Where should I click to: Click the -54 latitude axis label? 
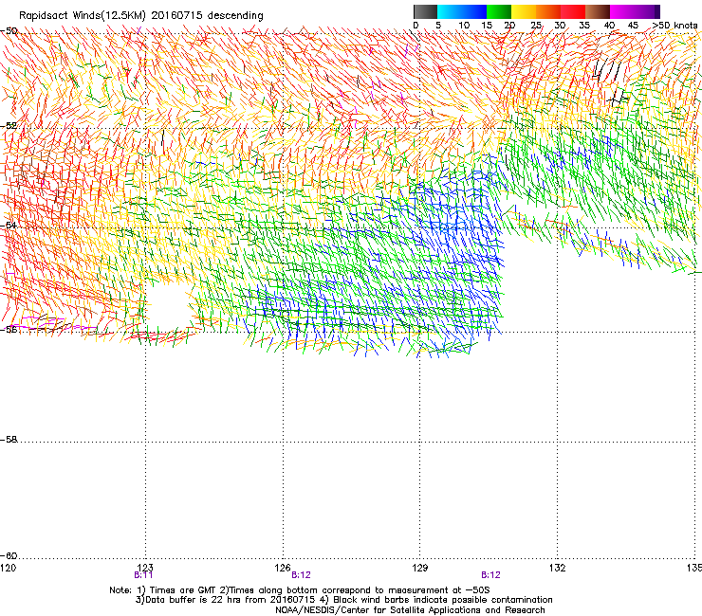click(x=9, y=225)
